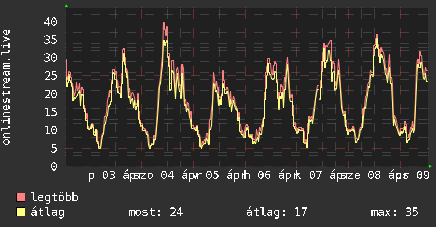This screenshot has width=436, height=227.
Task: Click the y-axis label 15
Action: (x=51, y=112)
